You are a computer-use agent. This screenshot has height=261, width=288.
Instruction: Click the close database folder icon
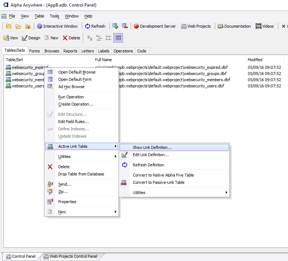point(28,26)
